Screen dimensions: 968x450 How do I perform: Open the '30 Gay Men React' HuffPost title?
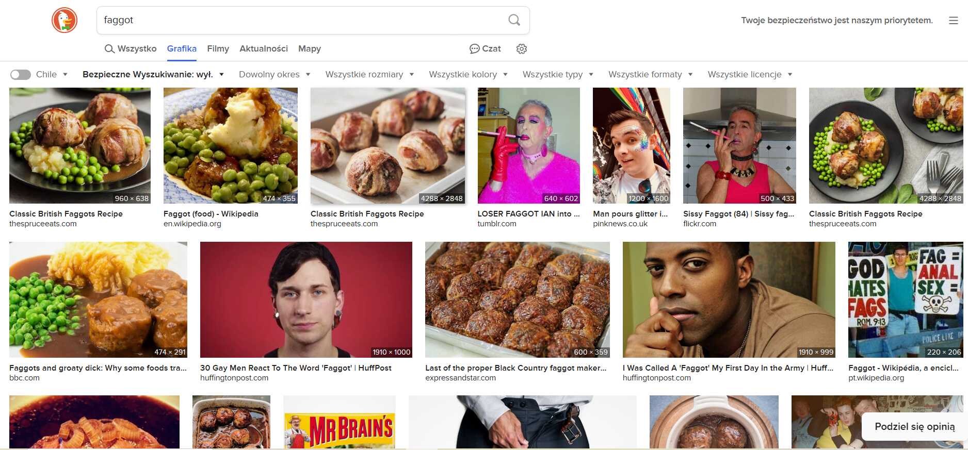click(296, 368)
